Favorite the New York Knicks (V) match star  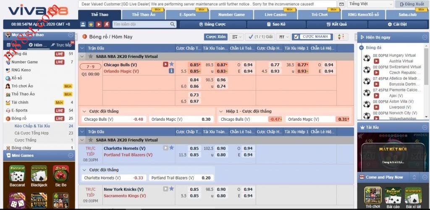[172, 189]
